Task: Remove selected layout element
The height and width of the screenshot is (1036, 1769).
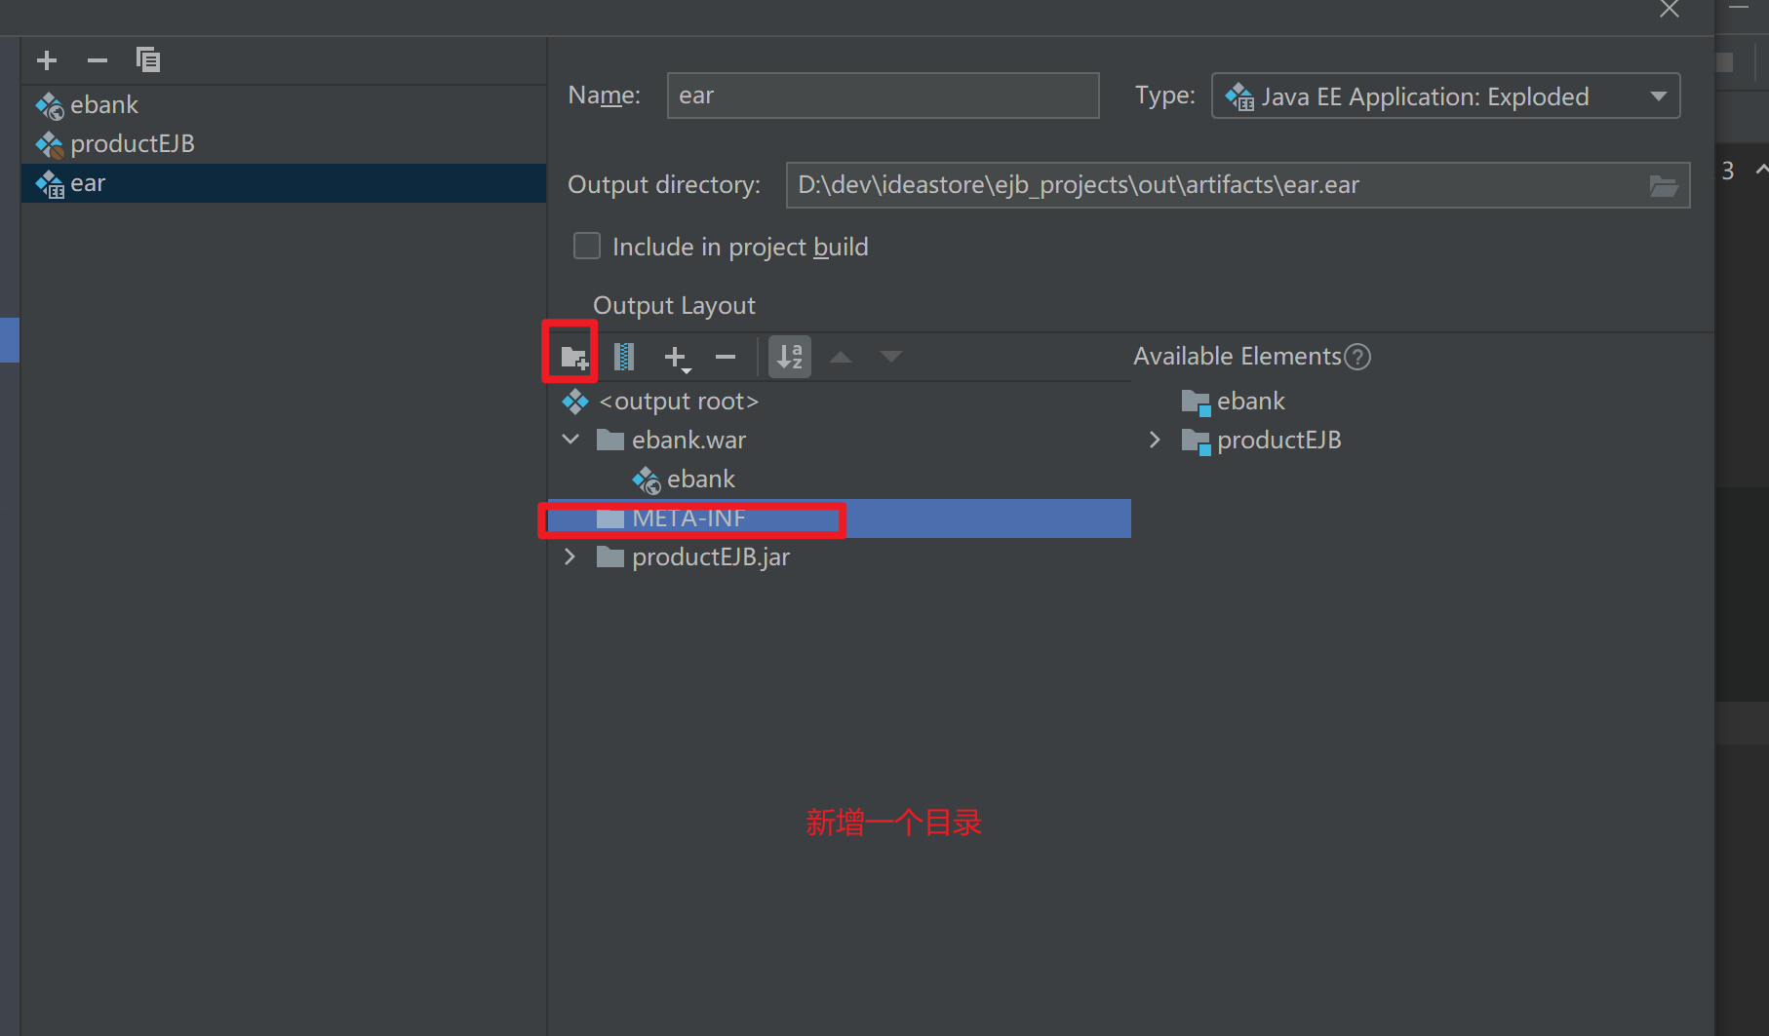Action: [x=726, y=358]
